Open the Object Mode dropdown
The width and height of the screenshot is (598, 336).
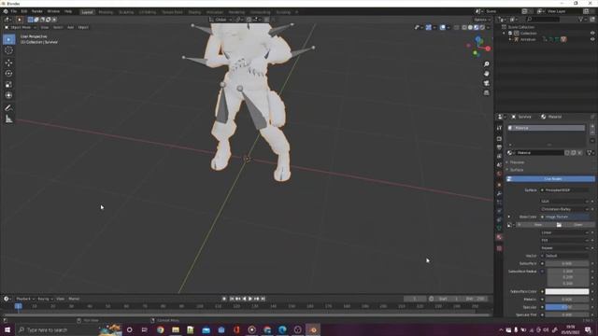point(21,27)
